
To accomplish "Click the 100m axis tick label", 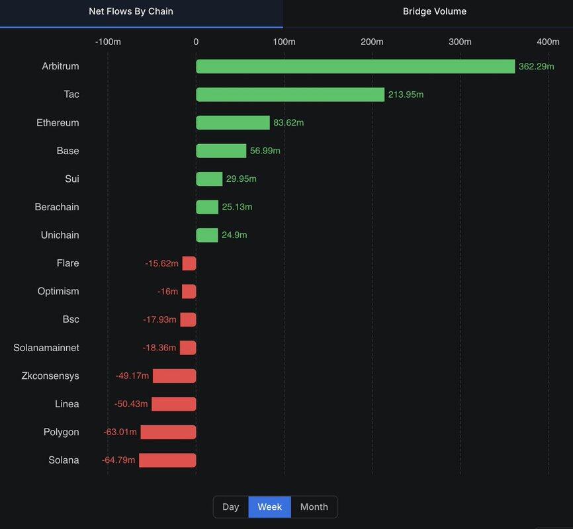I will click(285, 42).
